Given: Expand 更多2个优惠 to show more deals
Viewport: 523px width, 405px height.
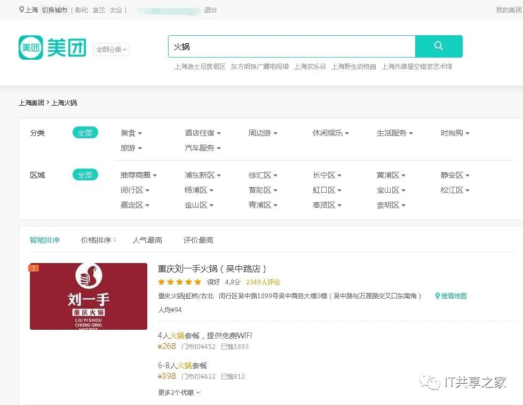Looking at the screenshot, I should (x=176, y=392).
